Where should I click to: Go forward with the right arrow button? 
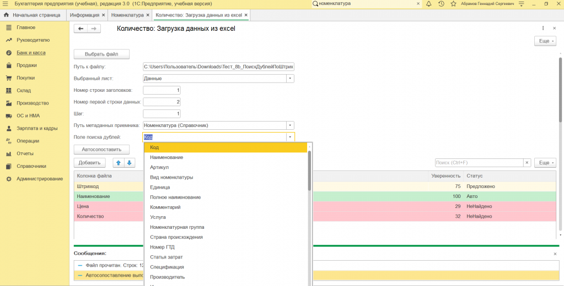click(x=94, y=29)
